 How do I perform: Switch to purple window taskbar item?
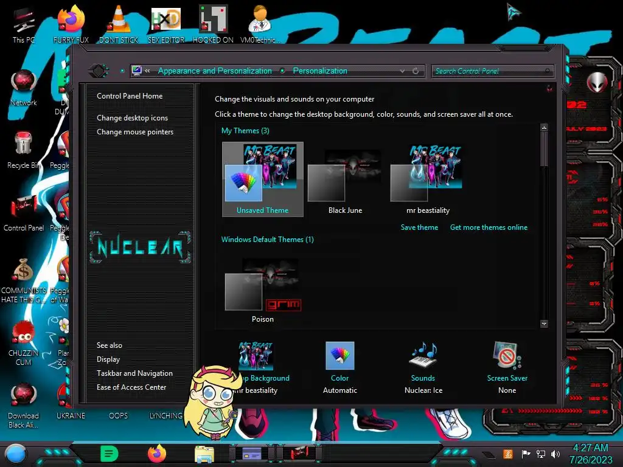click(252, 453)
